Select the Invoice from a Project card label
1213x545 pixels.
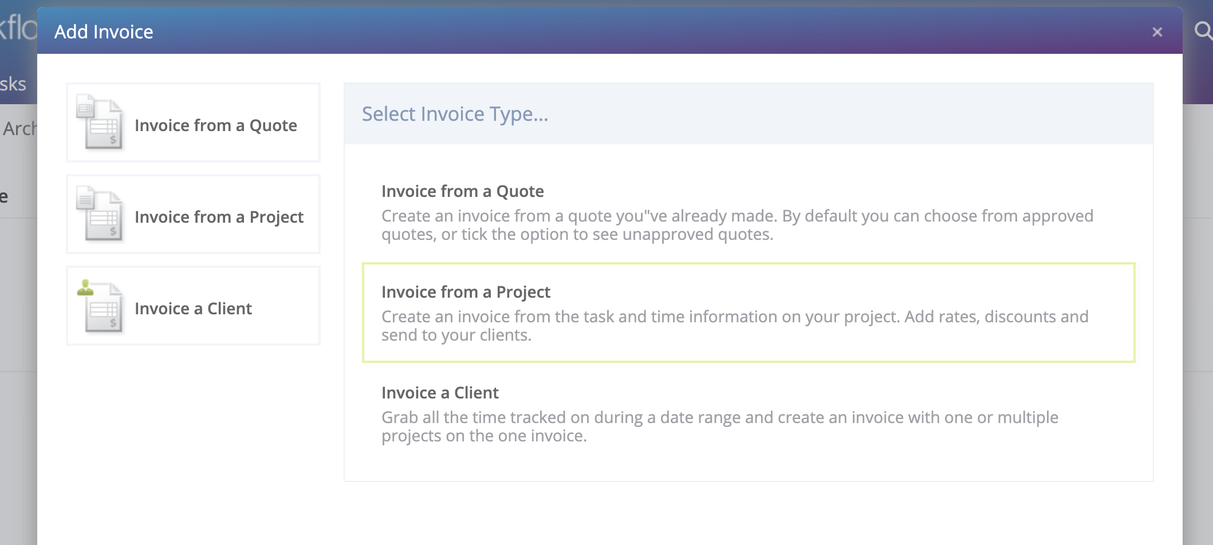pos(219,217)
